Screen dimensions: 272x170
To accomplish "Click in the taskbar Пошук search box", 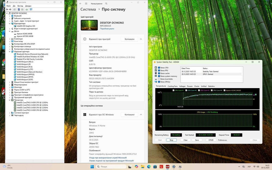I will pyautogui.click(x=111, y=166).
